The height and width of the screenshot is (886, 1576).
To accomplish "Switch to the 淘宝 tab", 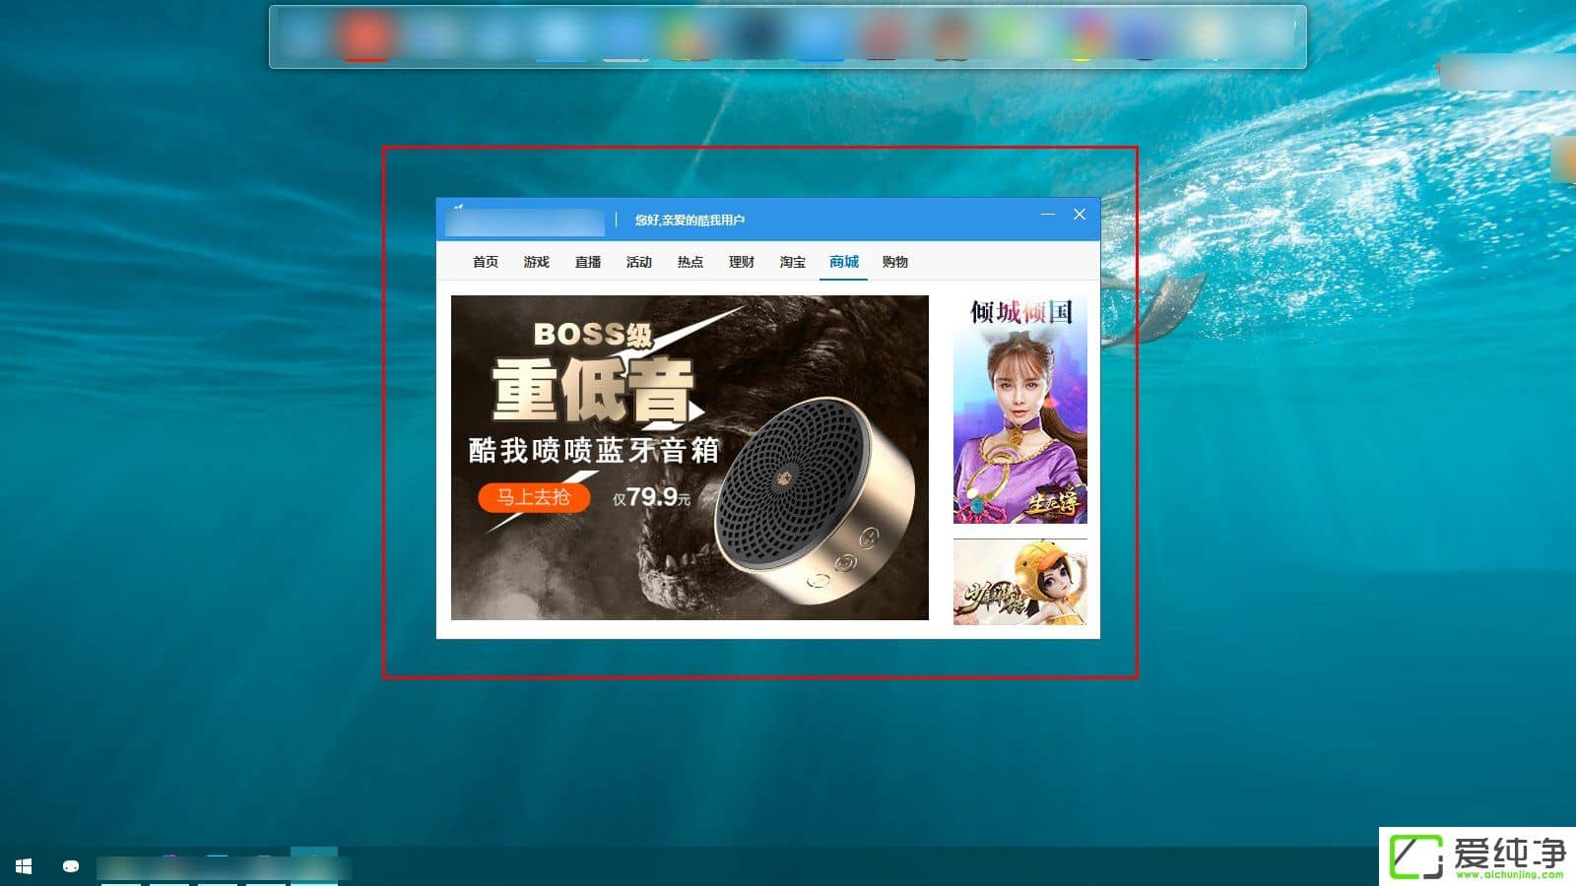I will click(791, 262).
